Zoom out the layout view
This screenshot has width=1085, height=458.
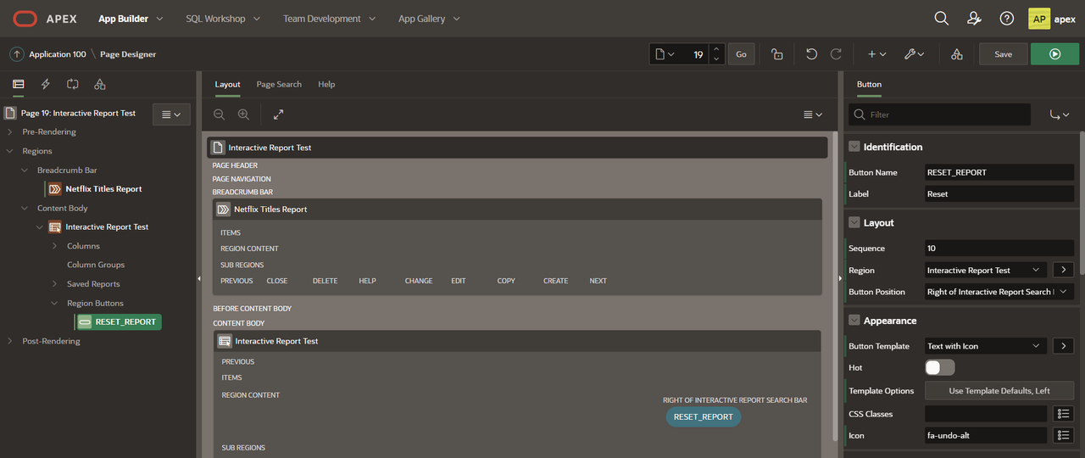(x=220, y=114)
